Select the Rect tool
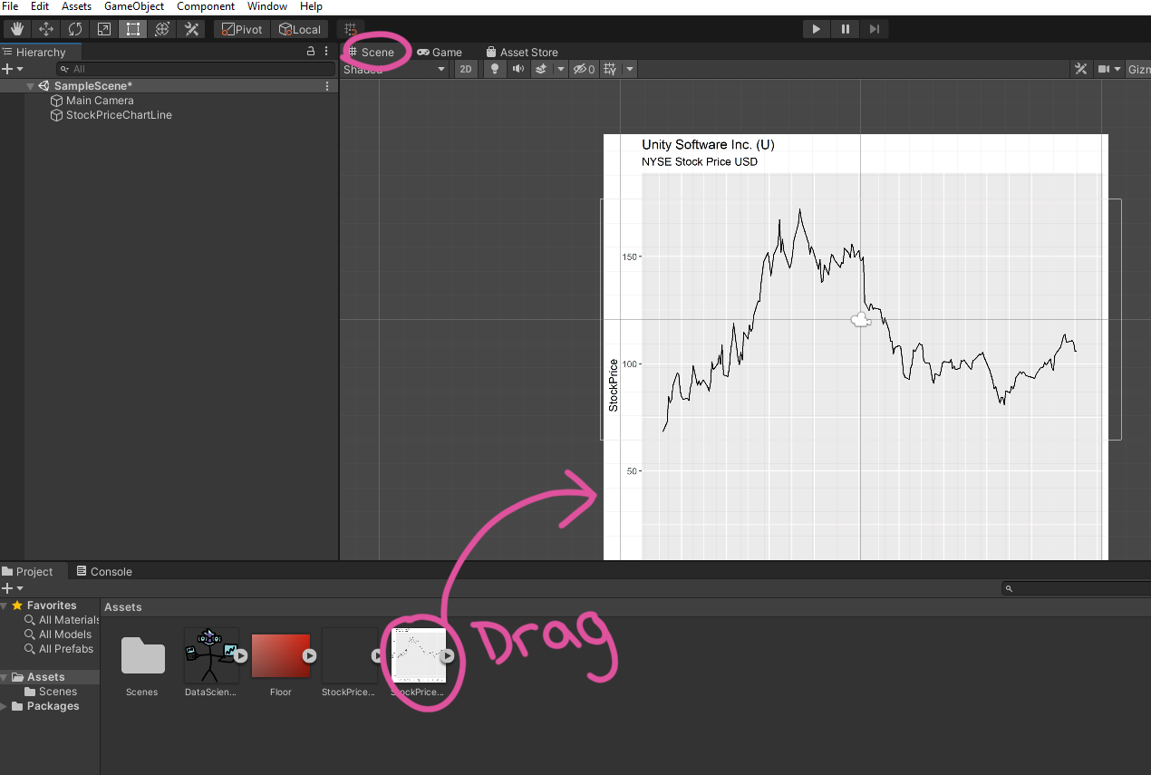The width and height of the screenshot is (1151, 775). click(x=133, y=29)
